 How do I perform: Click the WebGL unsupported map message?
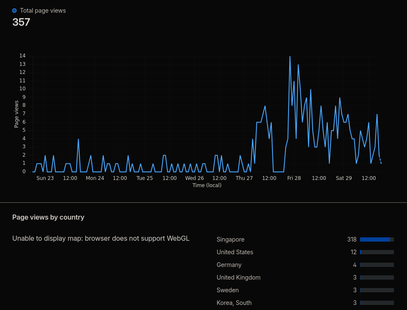[101, 238]
